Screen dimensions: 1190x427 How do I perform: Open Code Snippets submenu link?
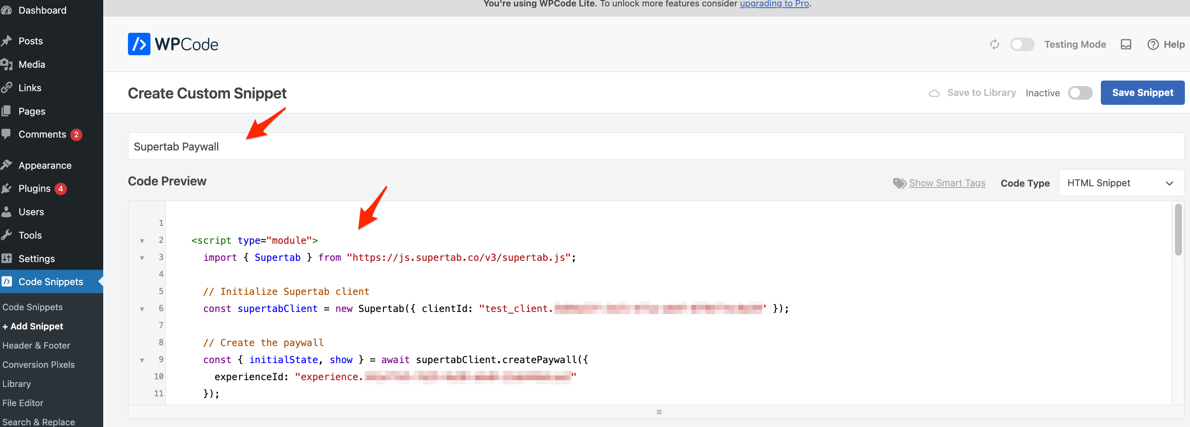[x=32, y=307]
